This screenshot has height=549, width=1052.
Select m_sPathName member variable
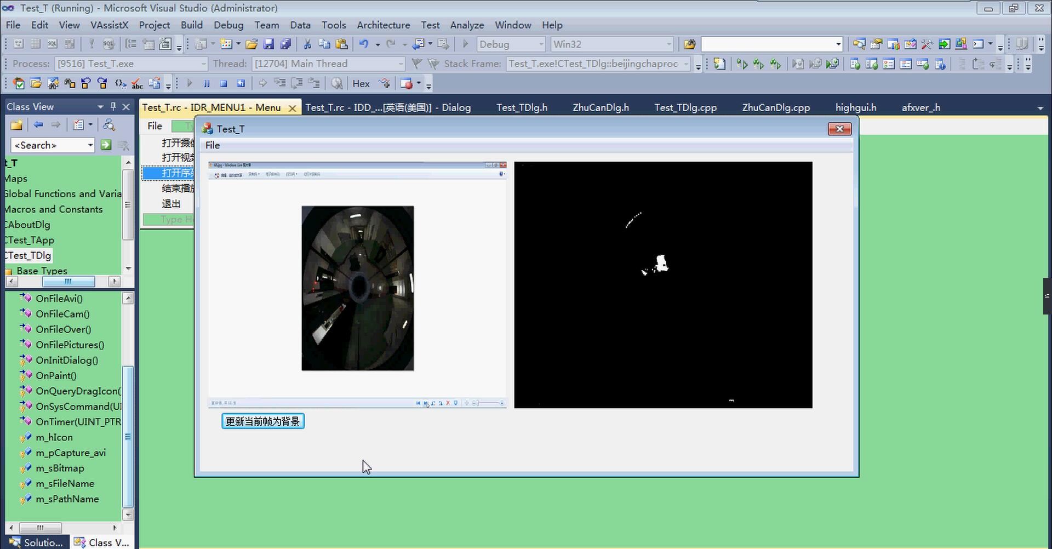pos(67,499)
